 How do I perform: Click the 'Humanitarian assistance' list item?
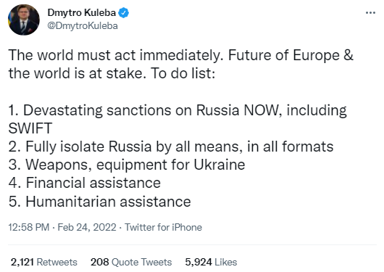[99, 202]
